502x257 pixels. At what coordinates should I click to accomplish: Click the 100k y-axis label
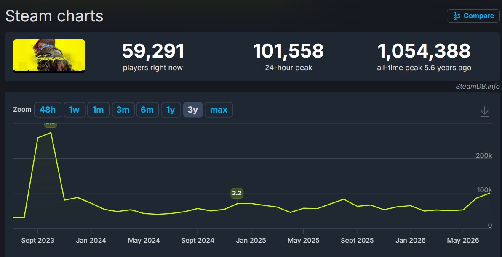point(484,190)
